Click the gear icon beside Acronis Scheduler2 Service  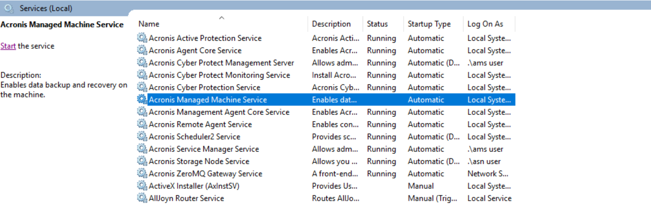142,137
